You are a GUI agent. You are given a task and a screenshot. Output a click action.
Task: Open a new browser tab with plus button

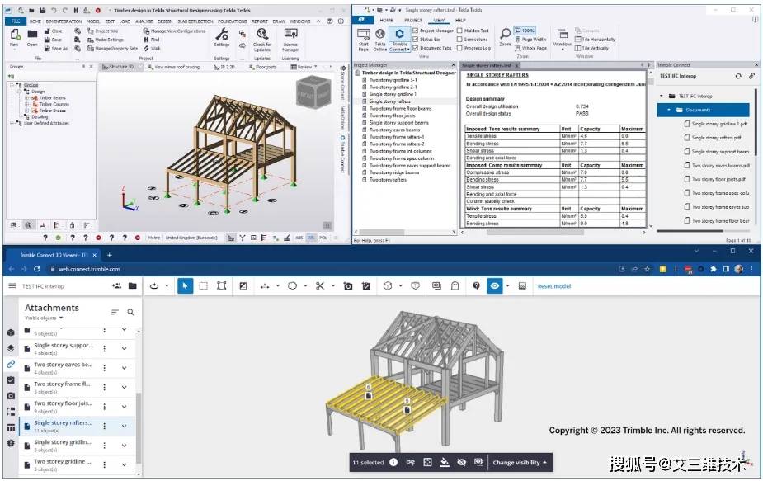pyautogui.click(x=110, y=255)
